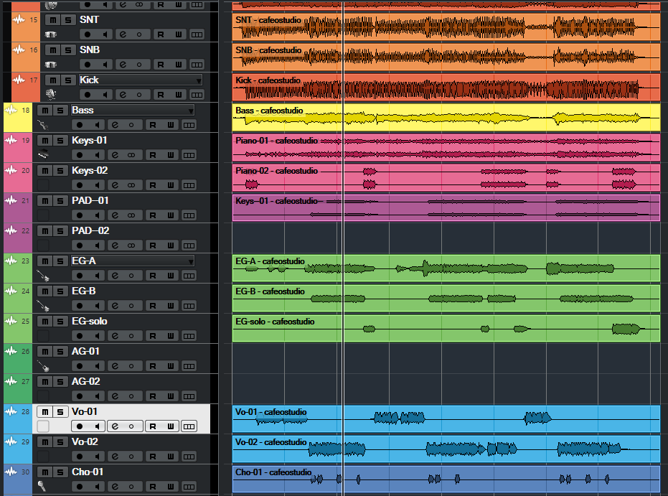Screen dimensions: 668x496
Task: Enable Read automation on SNT track
Action: pos(160,34)
